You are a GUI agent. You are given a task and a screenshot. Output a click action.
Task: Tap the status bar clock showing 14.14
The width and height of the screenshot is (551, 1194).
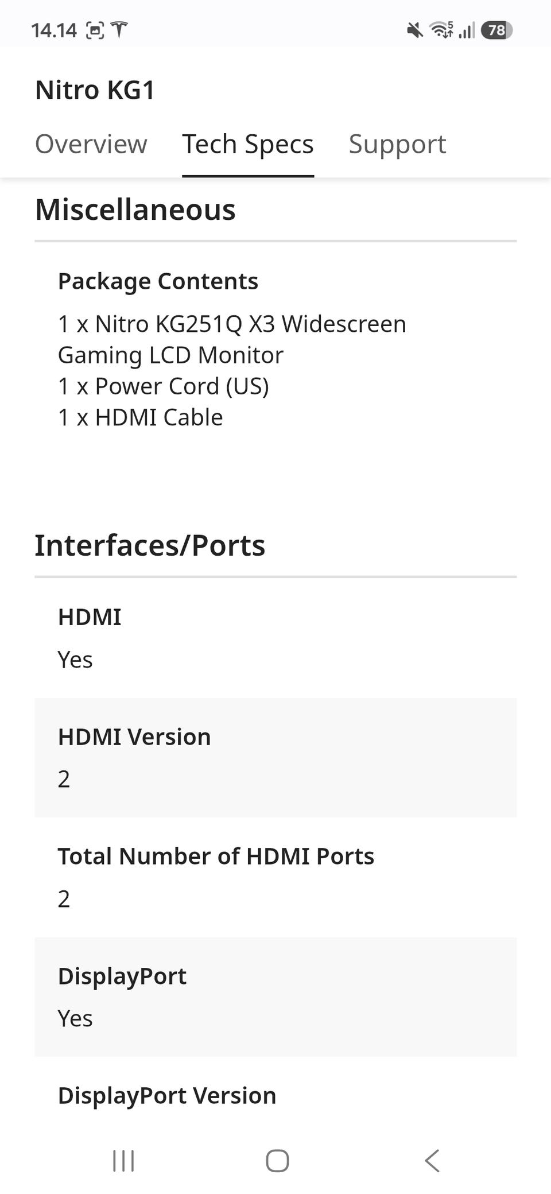point(54,30)
